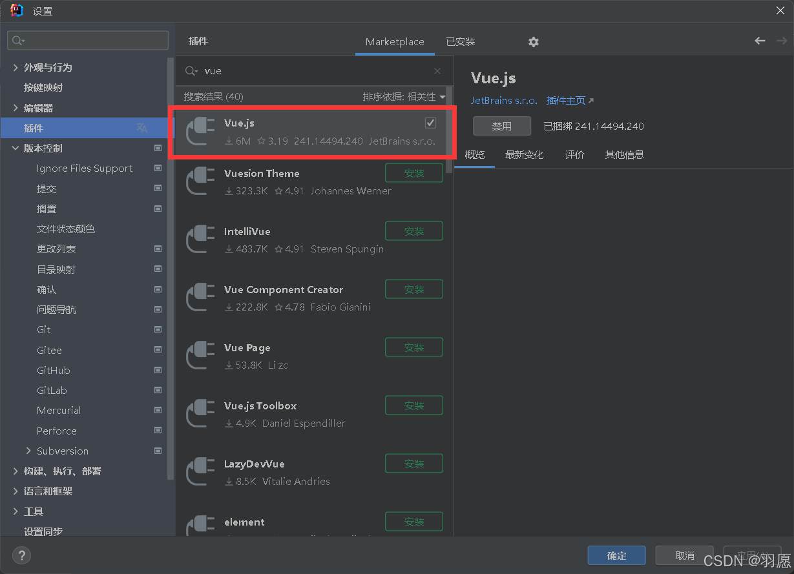The image size is (794, 574).
Task: Click project-level icon next to 搁置
Action: pyautogui.click(x=158, y=209)
